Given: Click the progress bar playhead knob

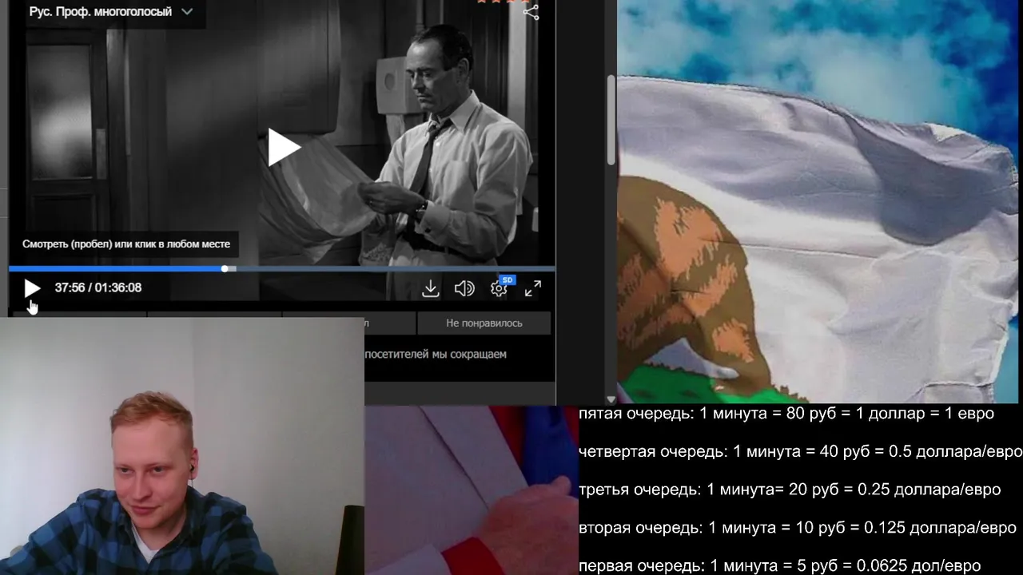Looking at the screenshot, I should tap(225, 269).
